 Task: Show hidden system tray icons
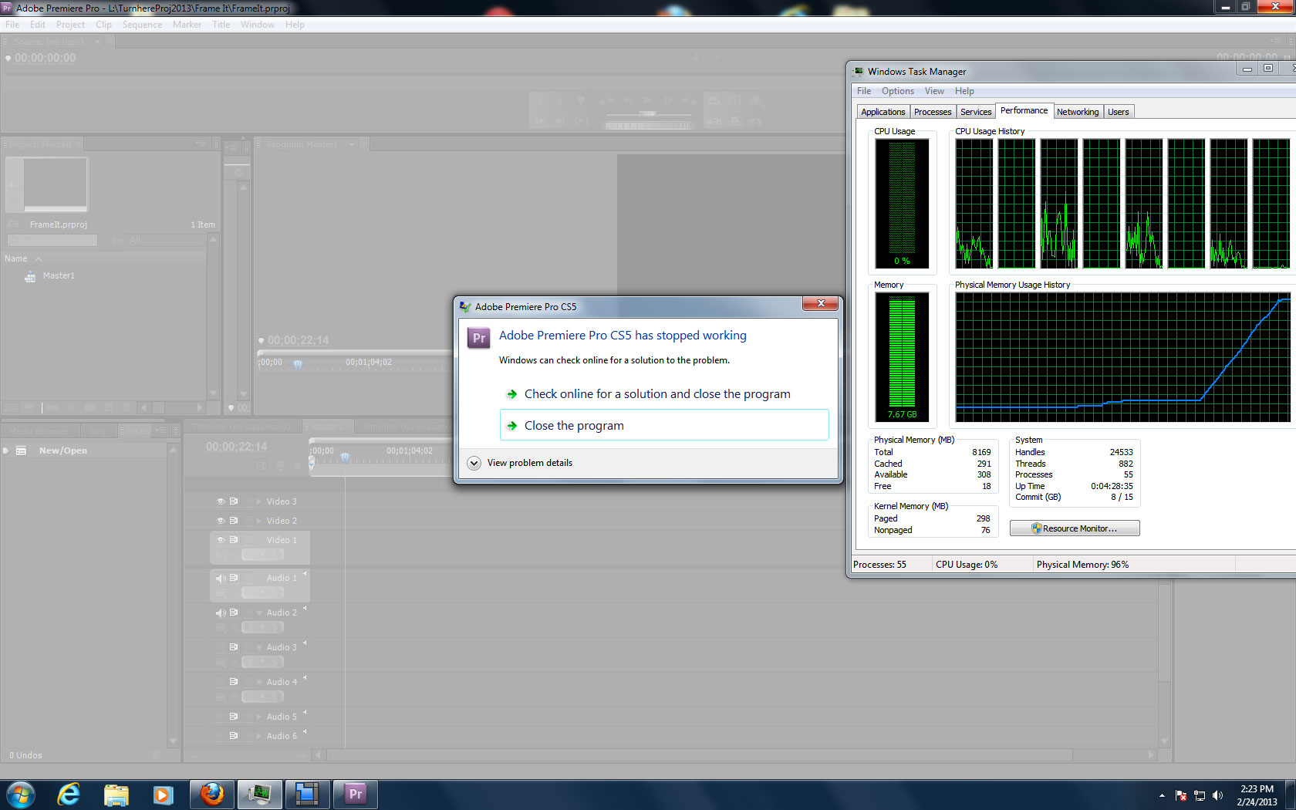click(x=1162, y=795)
